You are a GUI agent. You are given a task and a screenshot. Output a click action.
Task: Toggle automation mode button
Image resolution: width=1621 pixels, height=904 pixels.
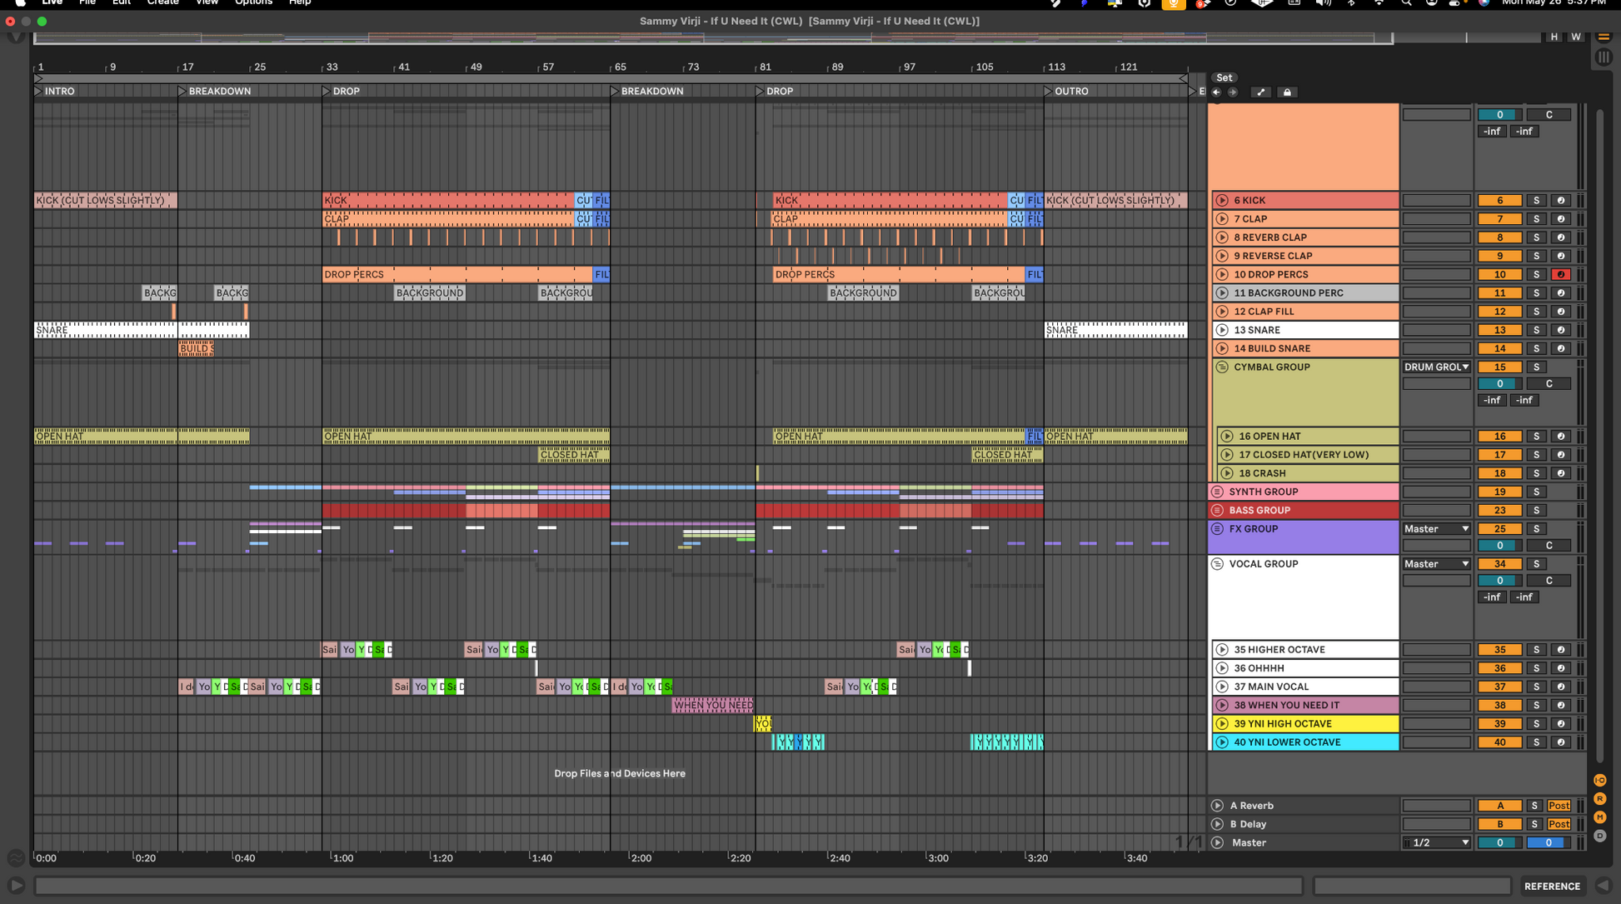pos(1261,92)
